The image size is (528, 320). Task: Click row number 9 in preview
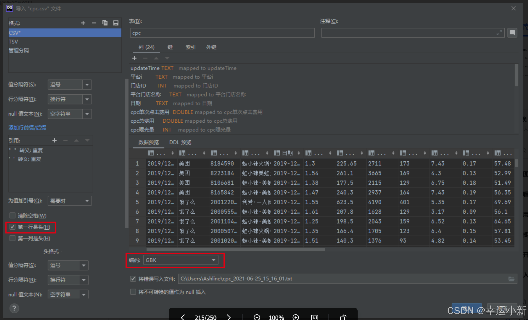[x=137, y=241]
